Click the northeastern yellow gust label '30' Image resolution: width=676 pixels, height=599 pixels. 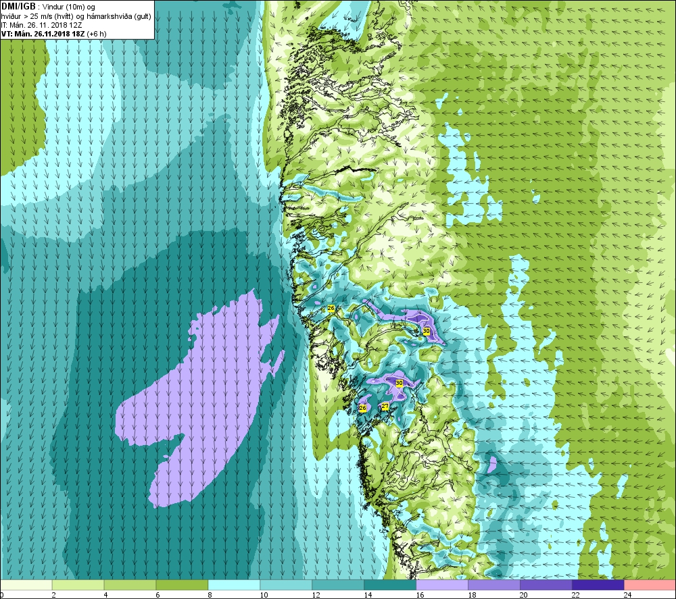coord(427,331)
